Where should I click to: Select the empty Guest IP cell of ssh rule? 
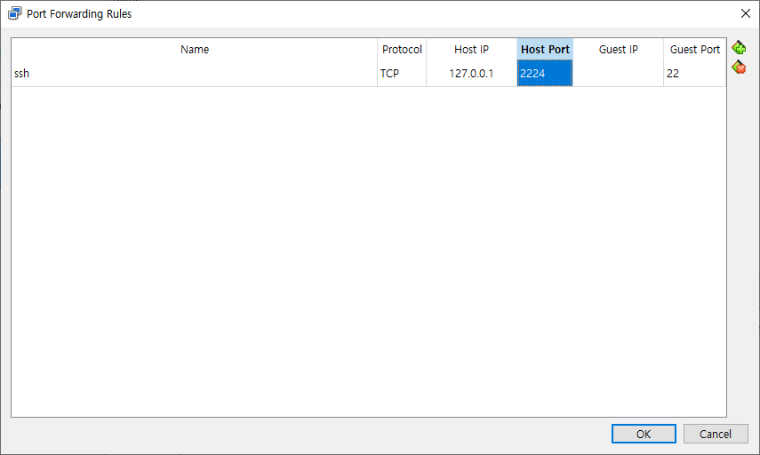point(618,74)
